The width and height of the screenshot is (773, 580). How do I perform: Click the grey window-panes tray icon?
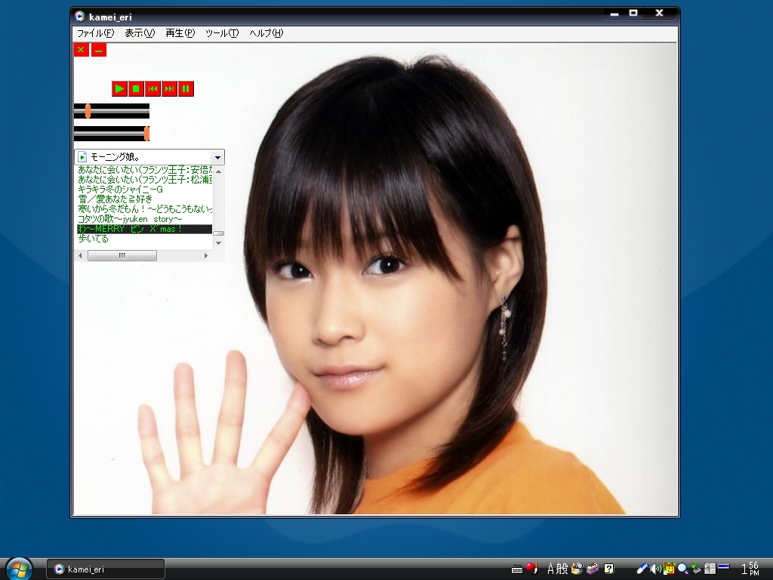[x=710, y=569]
